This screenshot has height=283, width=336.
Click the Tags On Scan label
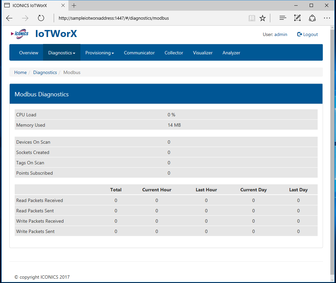tap(30, 163)
